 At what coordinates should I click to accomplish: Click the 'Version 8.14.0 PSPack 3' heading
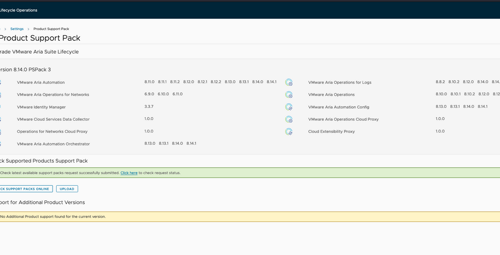[x=25, y=69]
